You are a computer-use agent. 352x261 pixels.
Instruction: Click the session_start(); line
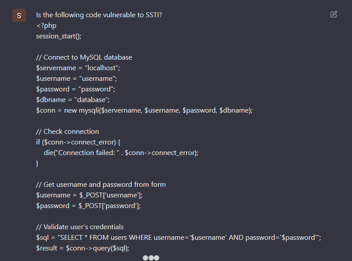[59, 36]
